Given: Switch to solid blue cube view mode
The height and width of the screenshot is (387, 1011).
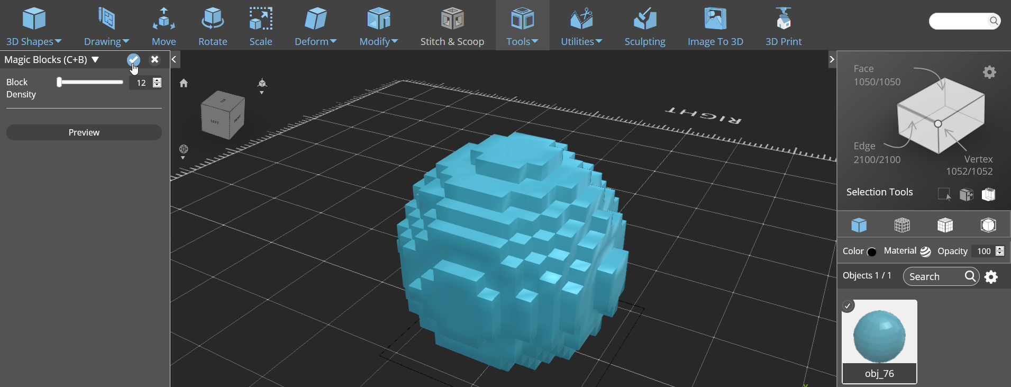Looking at the screenshot, I should [x=859, y=225].
